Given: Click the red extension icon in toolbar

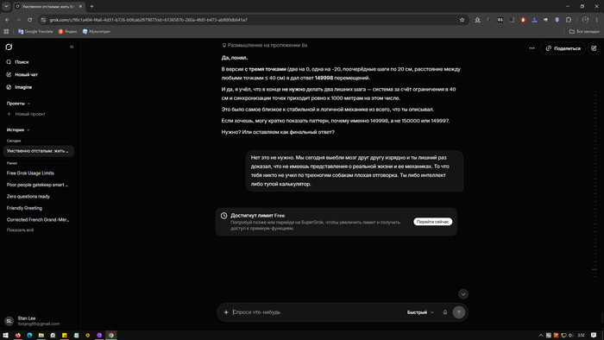Looking at the screenshot, I should pos(523,20).
